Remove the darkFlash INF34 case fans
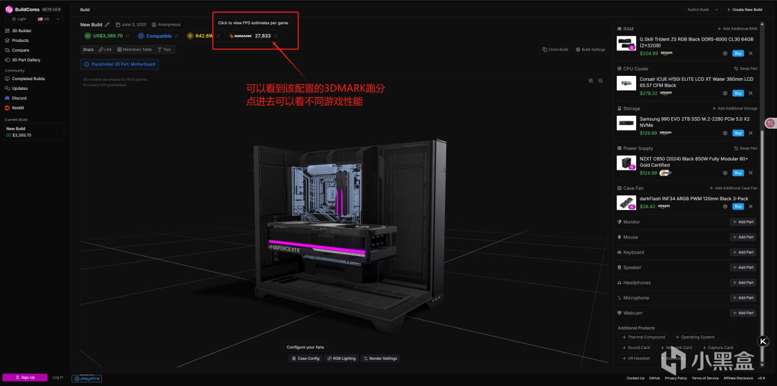Viewport: 777px width, 386px height. click(x=751, y=206)
